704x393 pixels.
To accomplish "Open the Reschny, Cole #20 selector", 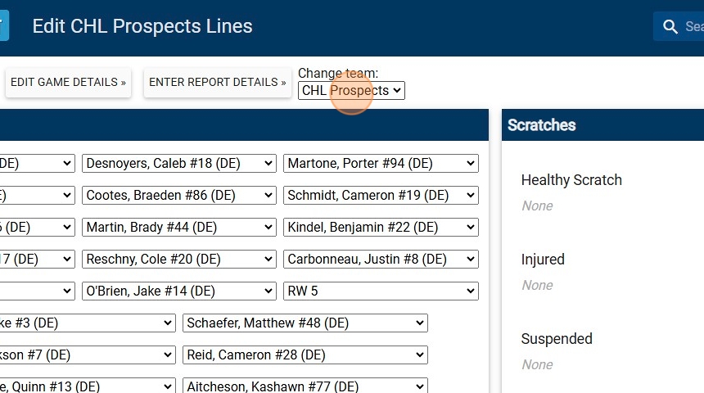I will pyautogui.click(x=179, y=260).
